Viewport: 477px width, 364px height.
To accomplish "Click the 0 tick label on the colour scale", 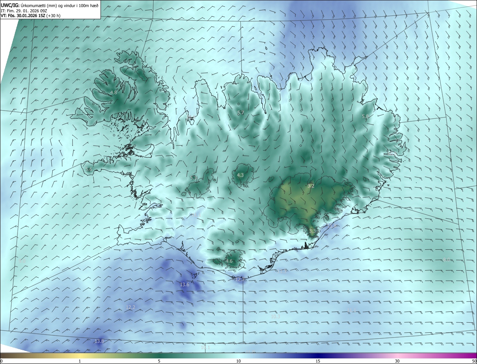I will click(x=1, y=361).
